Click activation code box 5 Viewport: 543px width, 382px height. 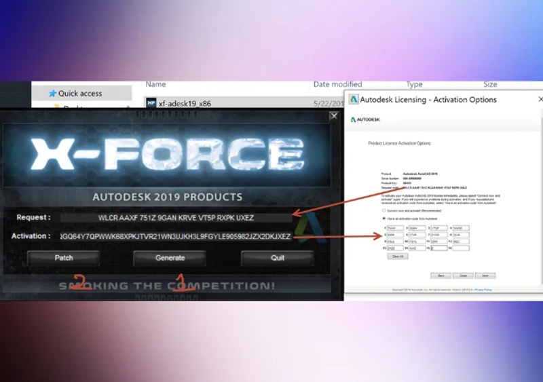tap(395, 235)
